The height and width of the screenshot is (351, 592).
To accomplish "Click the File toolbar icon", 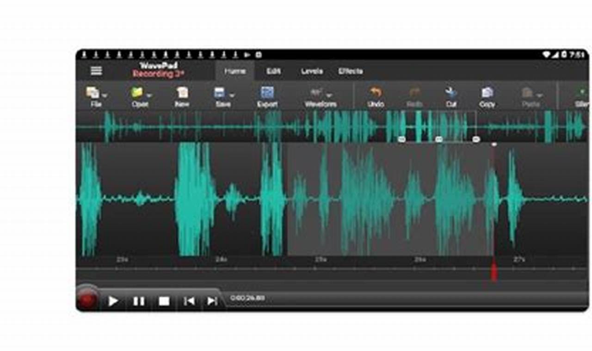I will pos(92,92).
